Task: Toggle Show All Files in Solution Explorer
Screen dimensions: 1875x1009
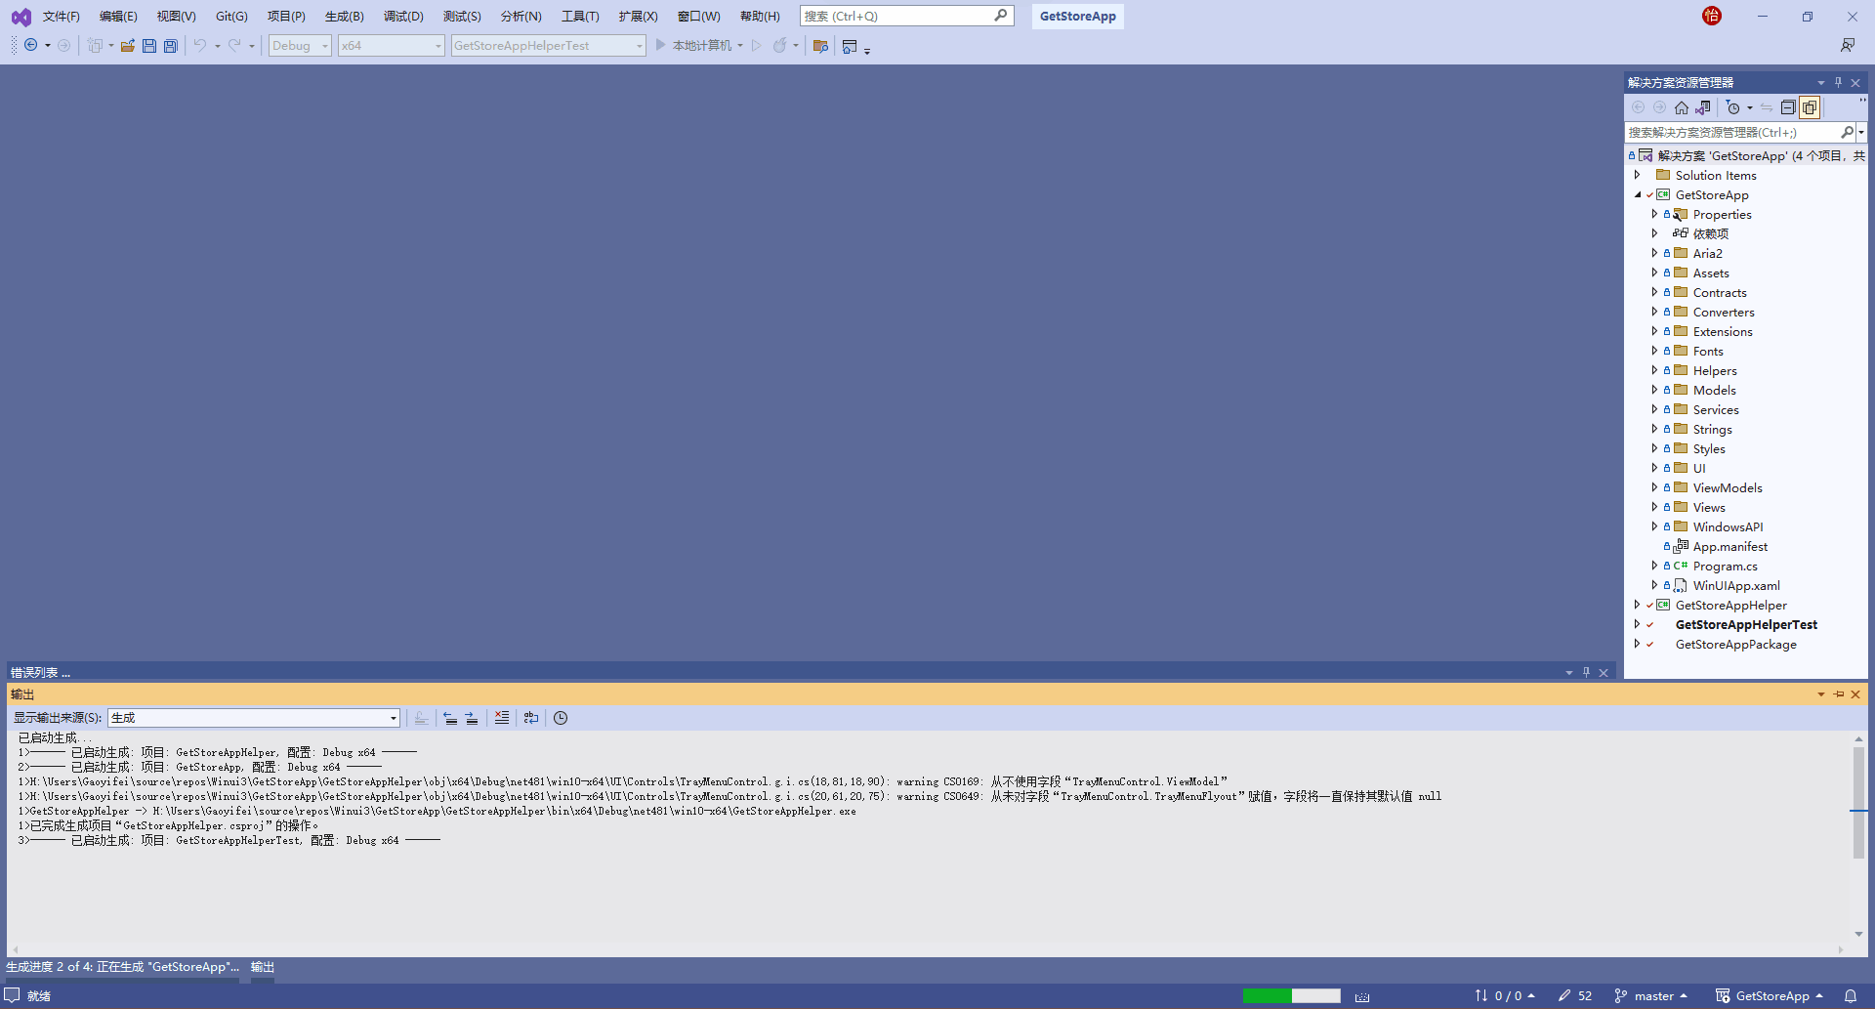Action: (1810, 107)
